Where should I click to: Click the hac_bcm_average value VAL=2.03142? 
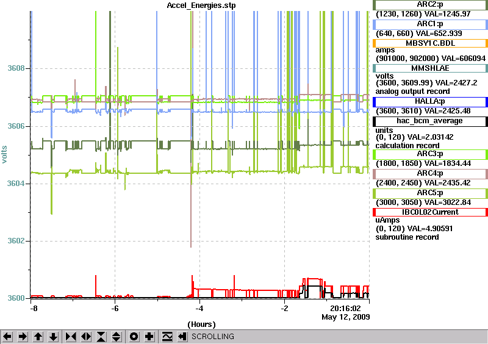coord(431,137)
